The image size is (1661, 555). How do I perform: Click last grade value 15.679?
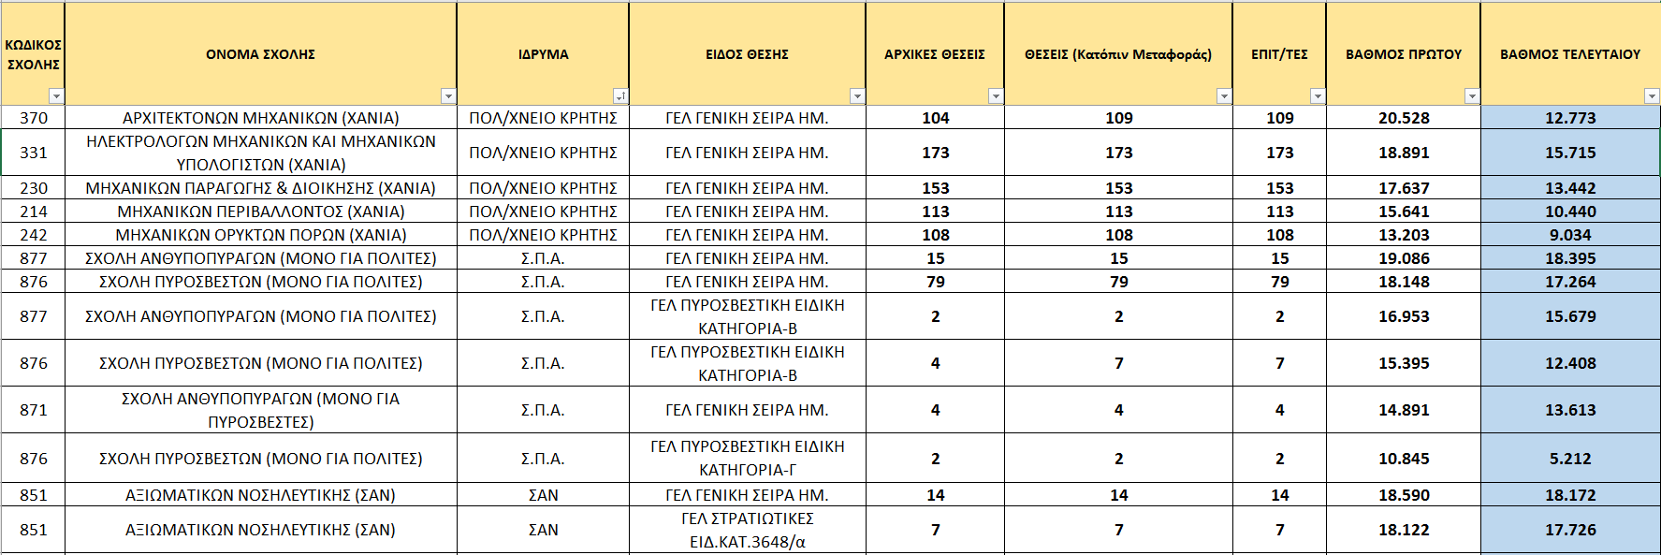coord(1570,316)
